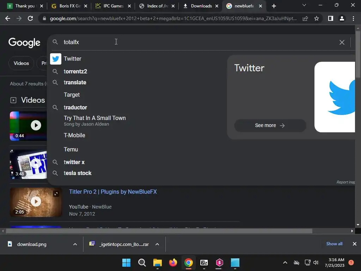Show hidden system tray icons
This screenshot has width=361, height=271.
coord(285,263)
